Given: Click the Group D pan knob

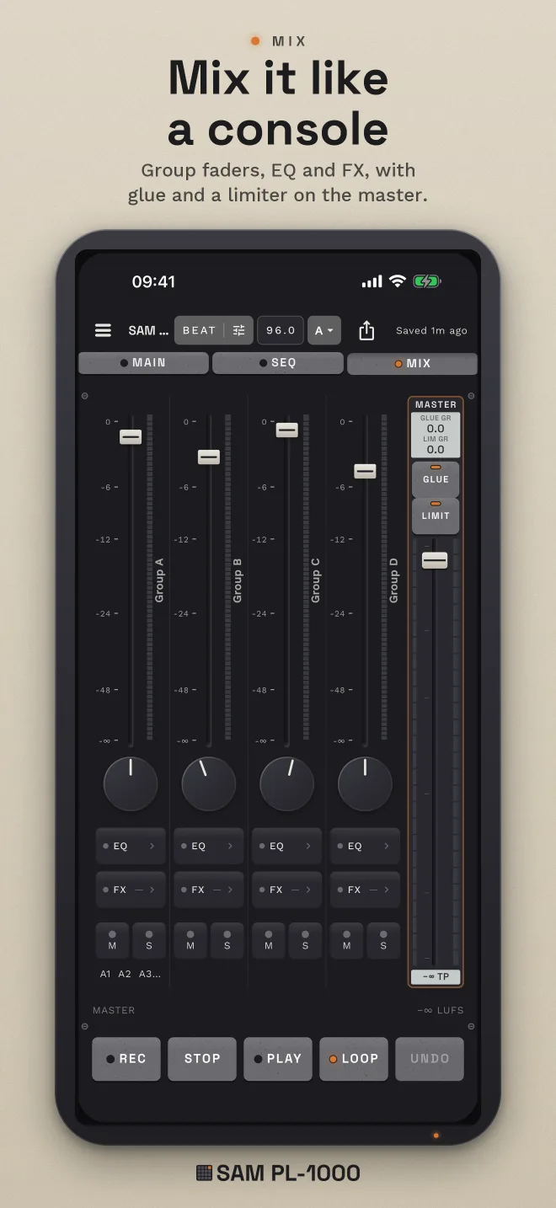Looking at the screenshot, I should 365,783.
